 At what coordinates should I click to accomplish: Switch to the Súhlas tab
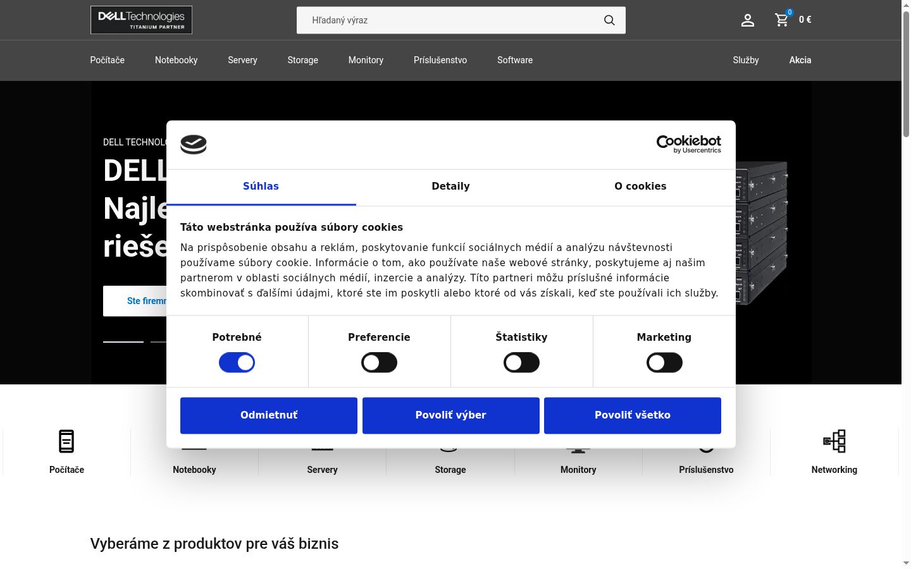click(261, 187)
